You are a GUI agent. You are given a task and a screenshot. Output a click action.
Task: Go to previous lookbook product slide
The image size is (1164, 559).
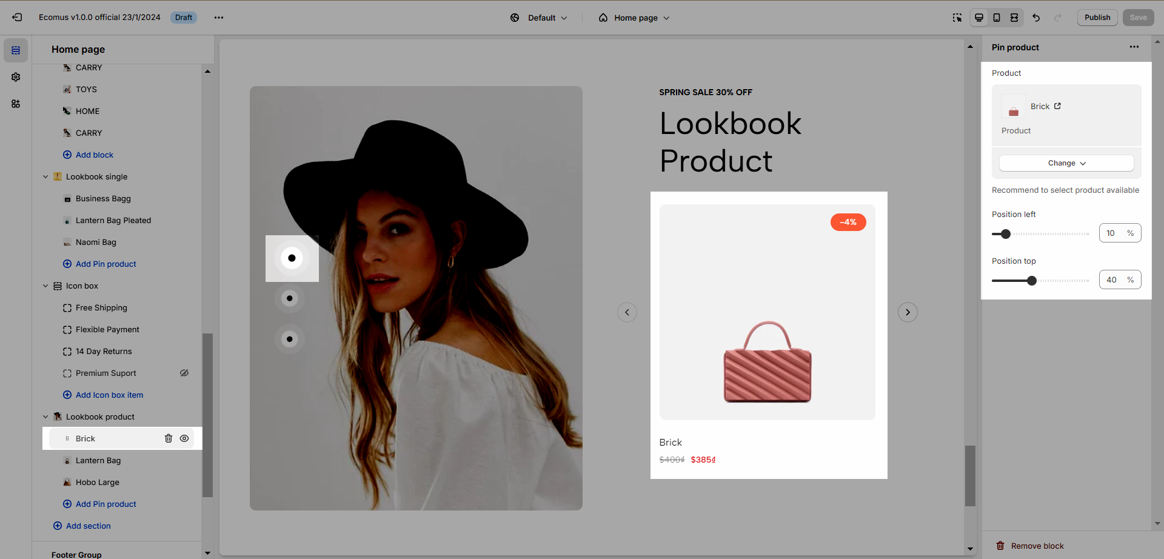(x=627, y=312)
